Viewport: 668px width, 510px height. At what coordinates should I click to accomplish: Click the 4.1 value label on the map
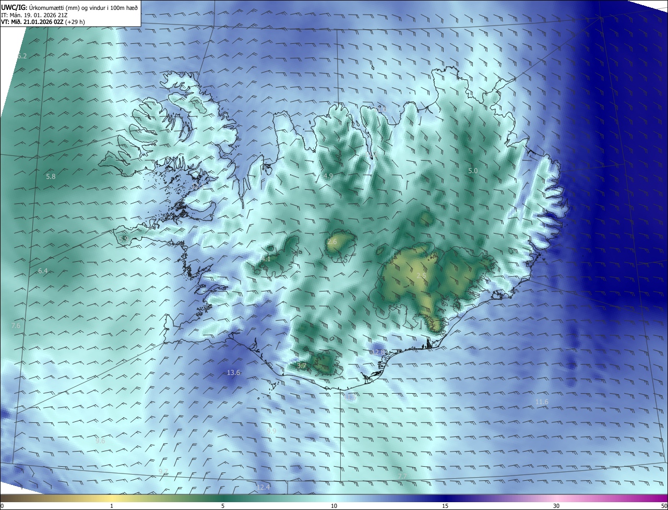[x=266, y=259]
